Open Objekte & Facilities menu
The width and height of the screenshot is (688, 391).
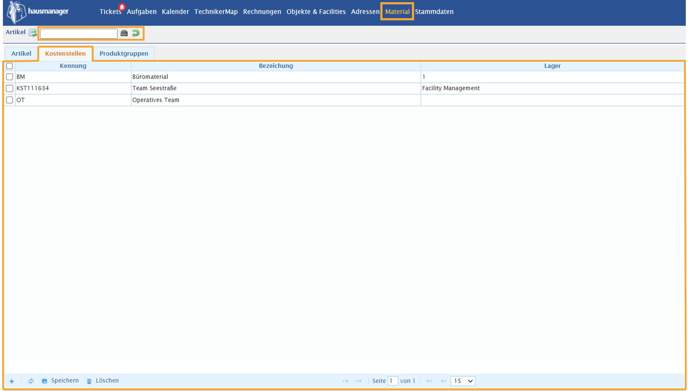click(x=316, y=12)
